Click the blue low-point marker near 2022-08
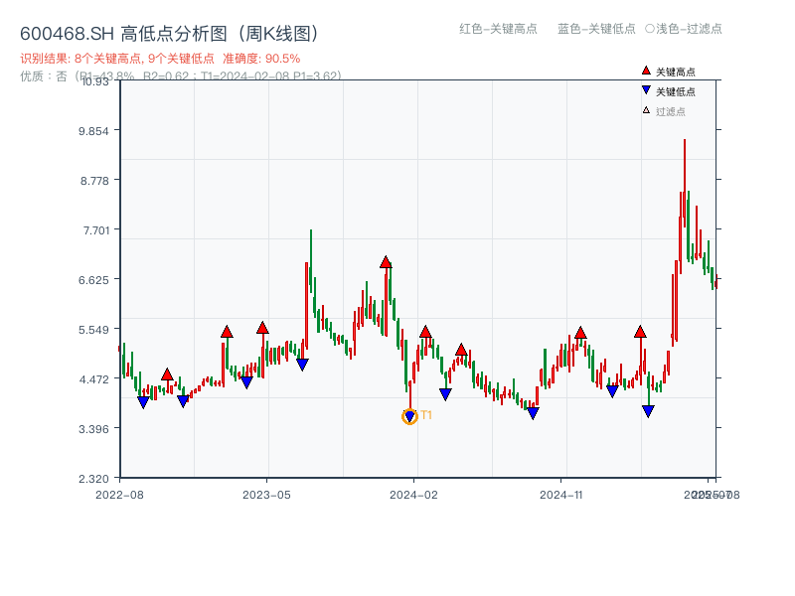 coord(144,399)
